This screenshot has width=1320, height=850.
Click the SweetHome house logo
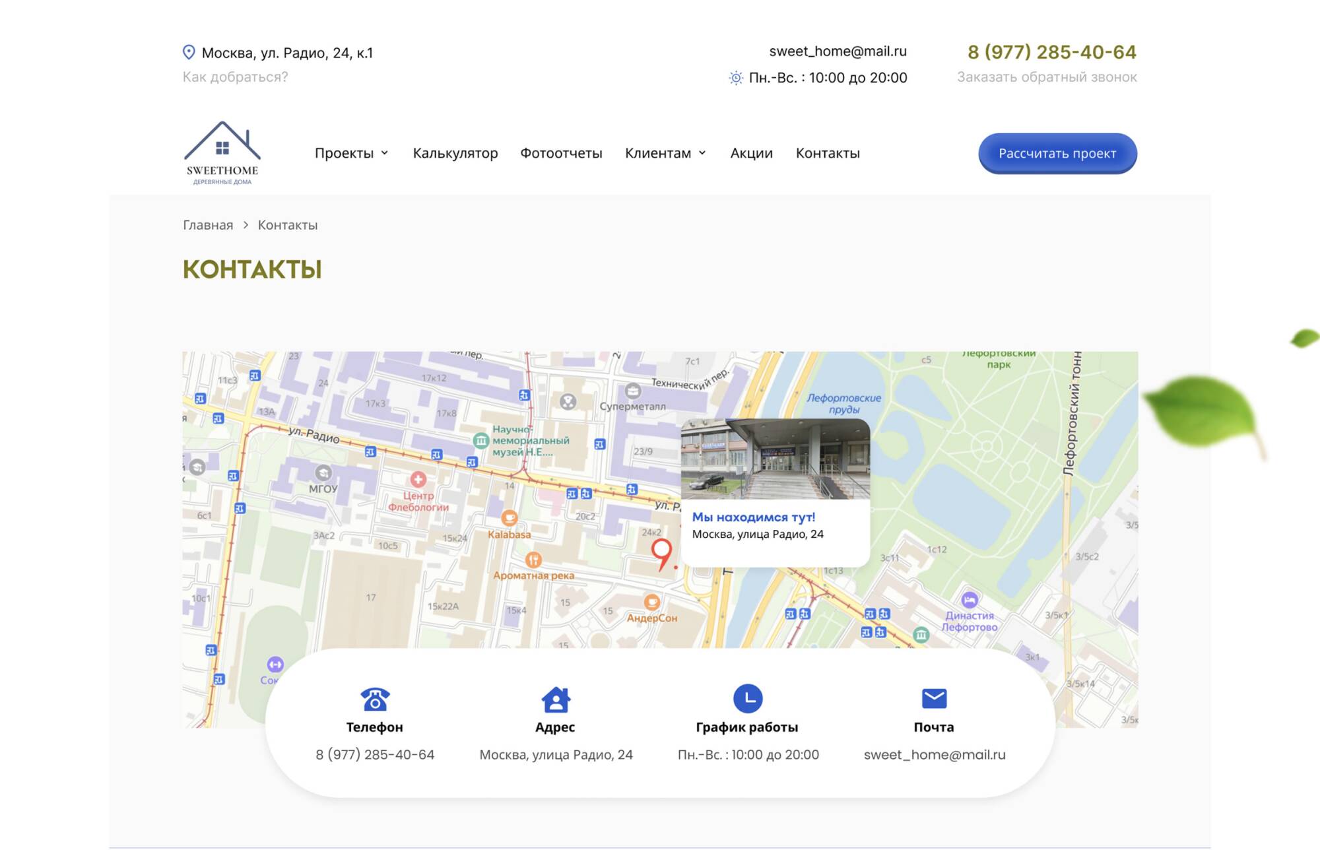click(222, 153)
